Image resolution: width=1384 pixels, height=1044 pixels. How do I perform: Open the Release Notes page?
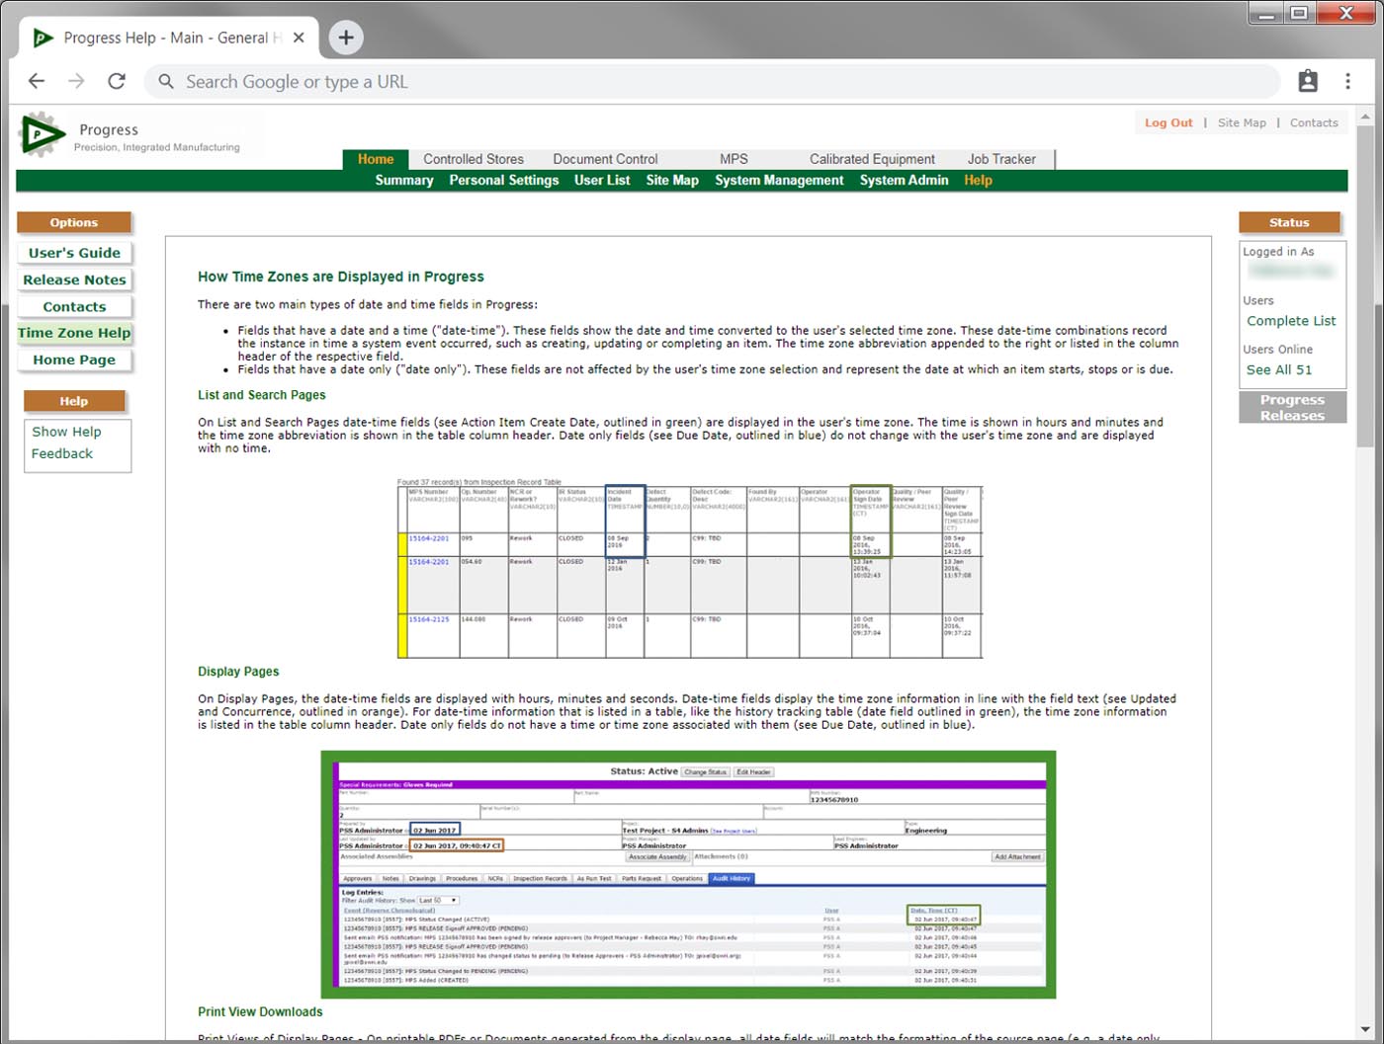click(74, 280)
